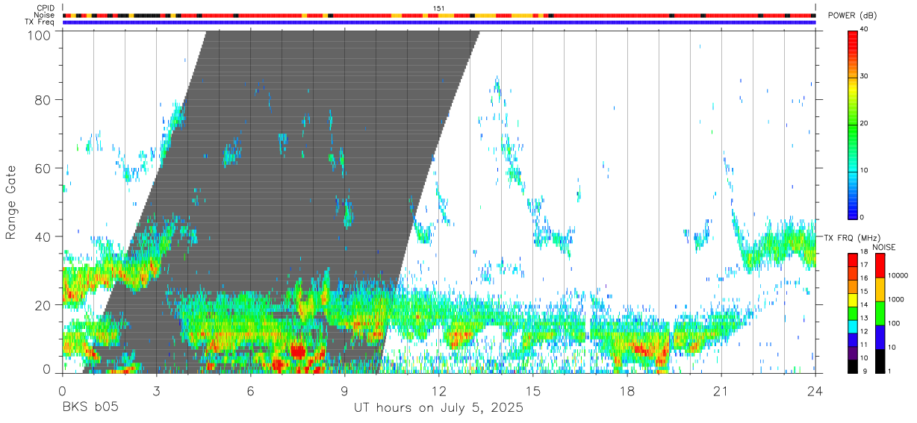Click UT hours axis tick label 15
This screenshot has height=423, width=917.
coord(532,391)
